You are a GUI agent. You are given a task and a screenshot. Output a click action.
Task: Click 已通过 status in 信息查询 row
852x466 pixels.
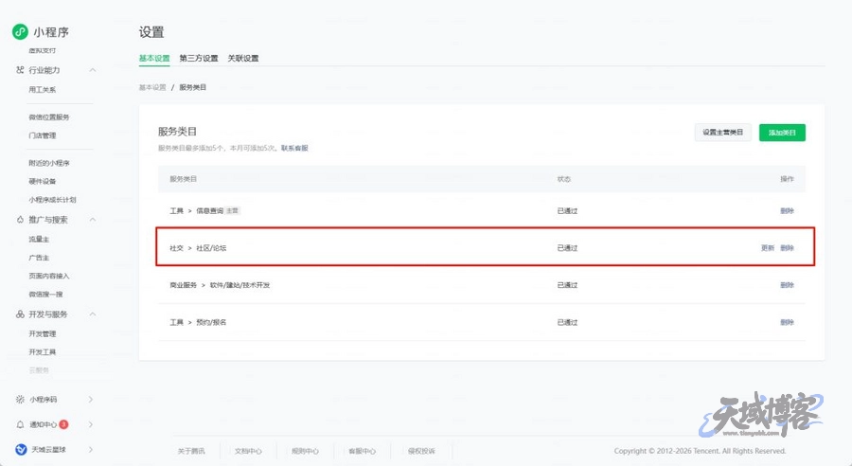[x=567, y=211]
